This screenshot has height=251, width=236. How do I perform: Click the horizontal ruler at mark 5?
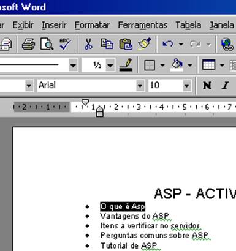[x=185, y=107]
